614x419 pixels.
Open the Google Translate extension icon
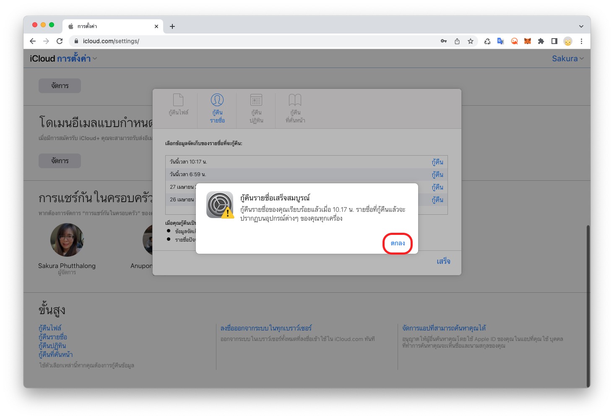500,41
